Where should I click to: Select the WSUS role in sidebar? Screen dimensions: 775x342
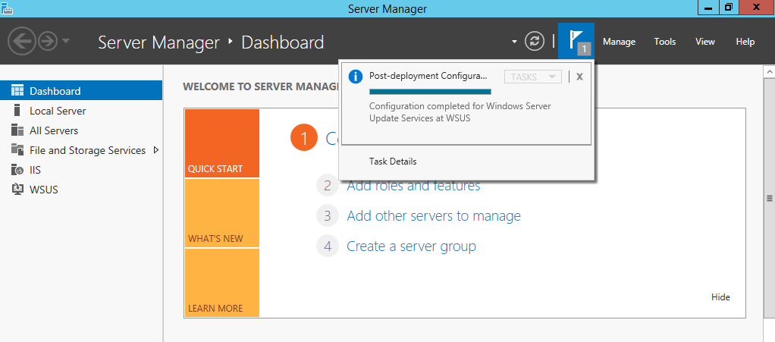(x=43, y=190)
